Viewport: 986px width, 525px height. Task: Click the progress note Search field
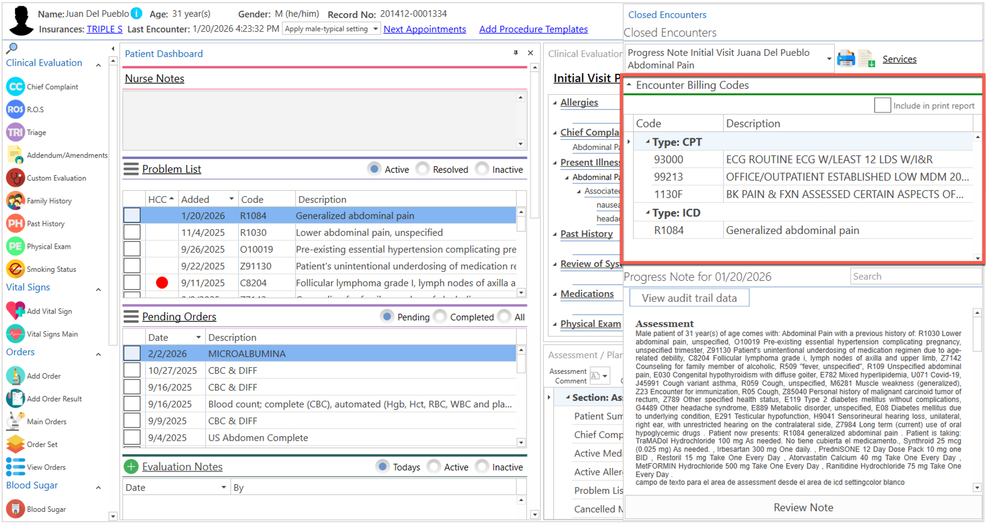[915, 276]
